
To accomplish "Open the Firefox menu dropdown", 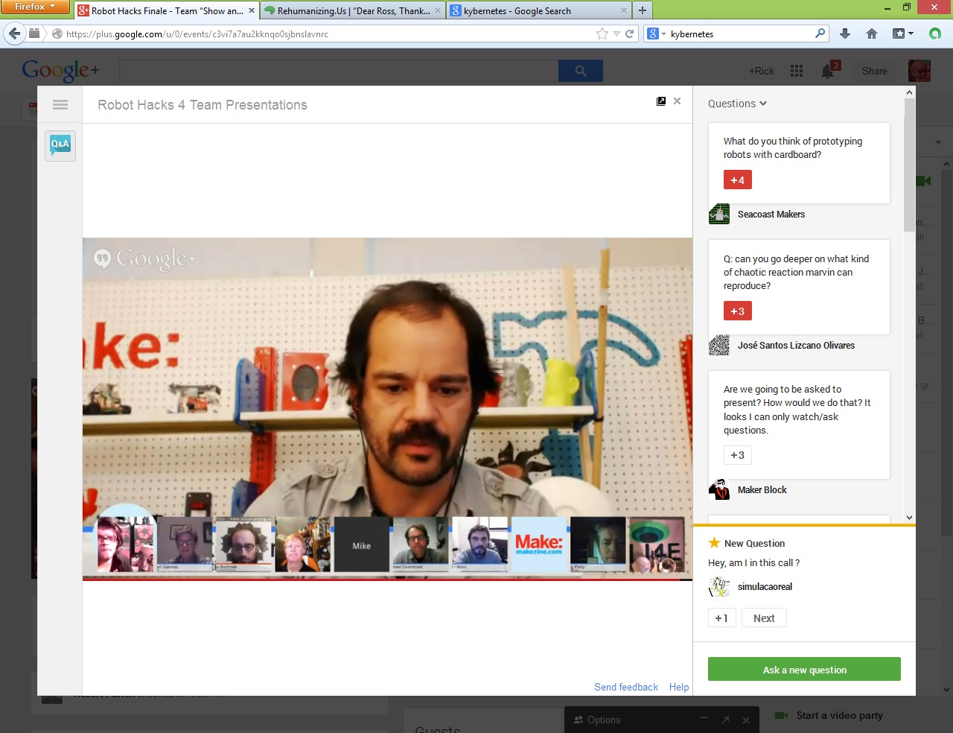I will [x=34, y=7].
